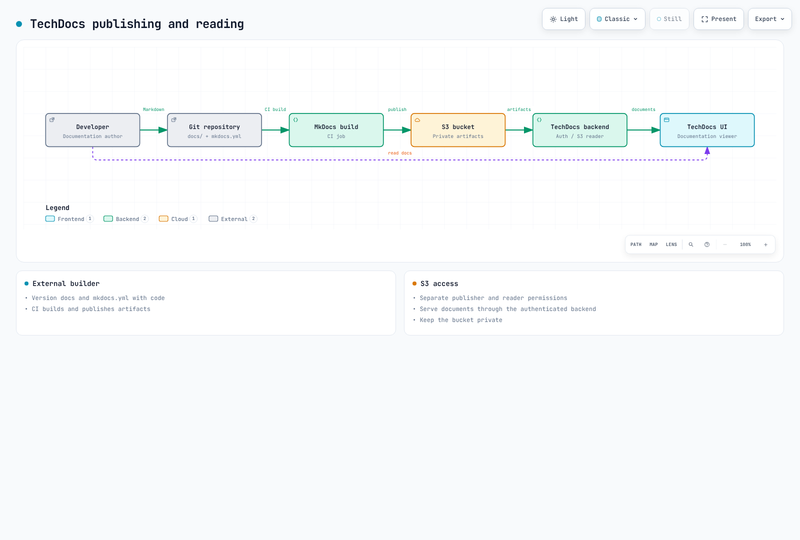Click the window icon on TechDocs UI node

tap(666, 120)
